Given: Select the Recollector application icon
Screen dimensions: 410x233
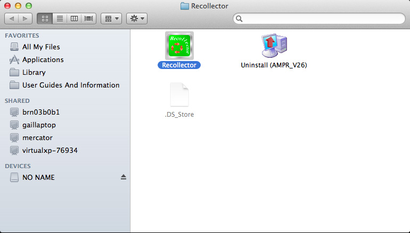Looking at the screenshot, I should [x=179, y=46].
